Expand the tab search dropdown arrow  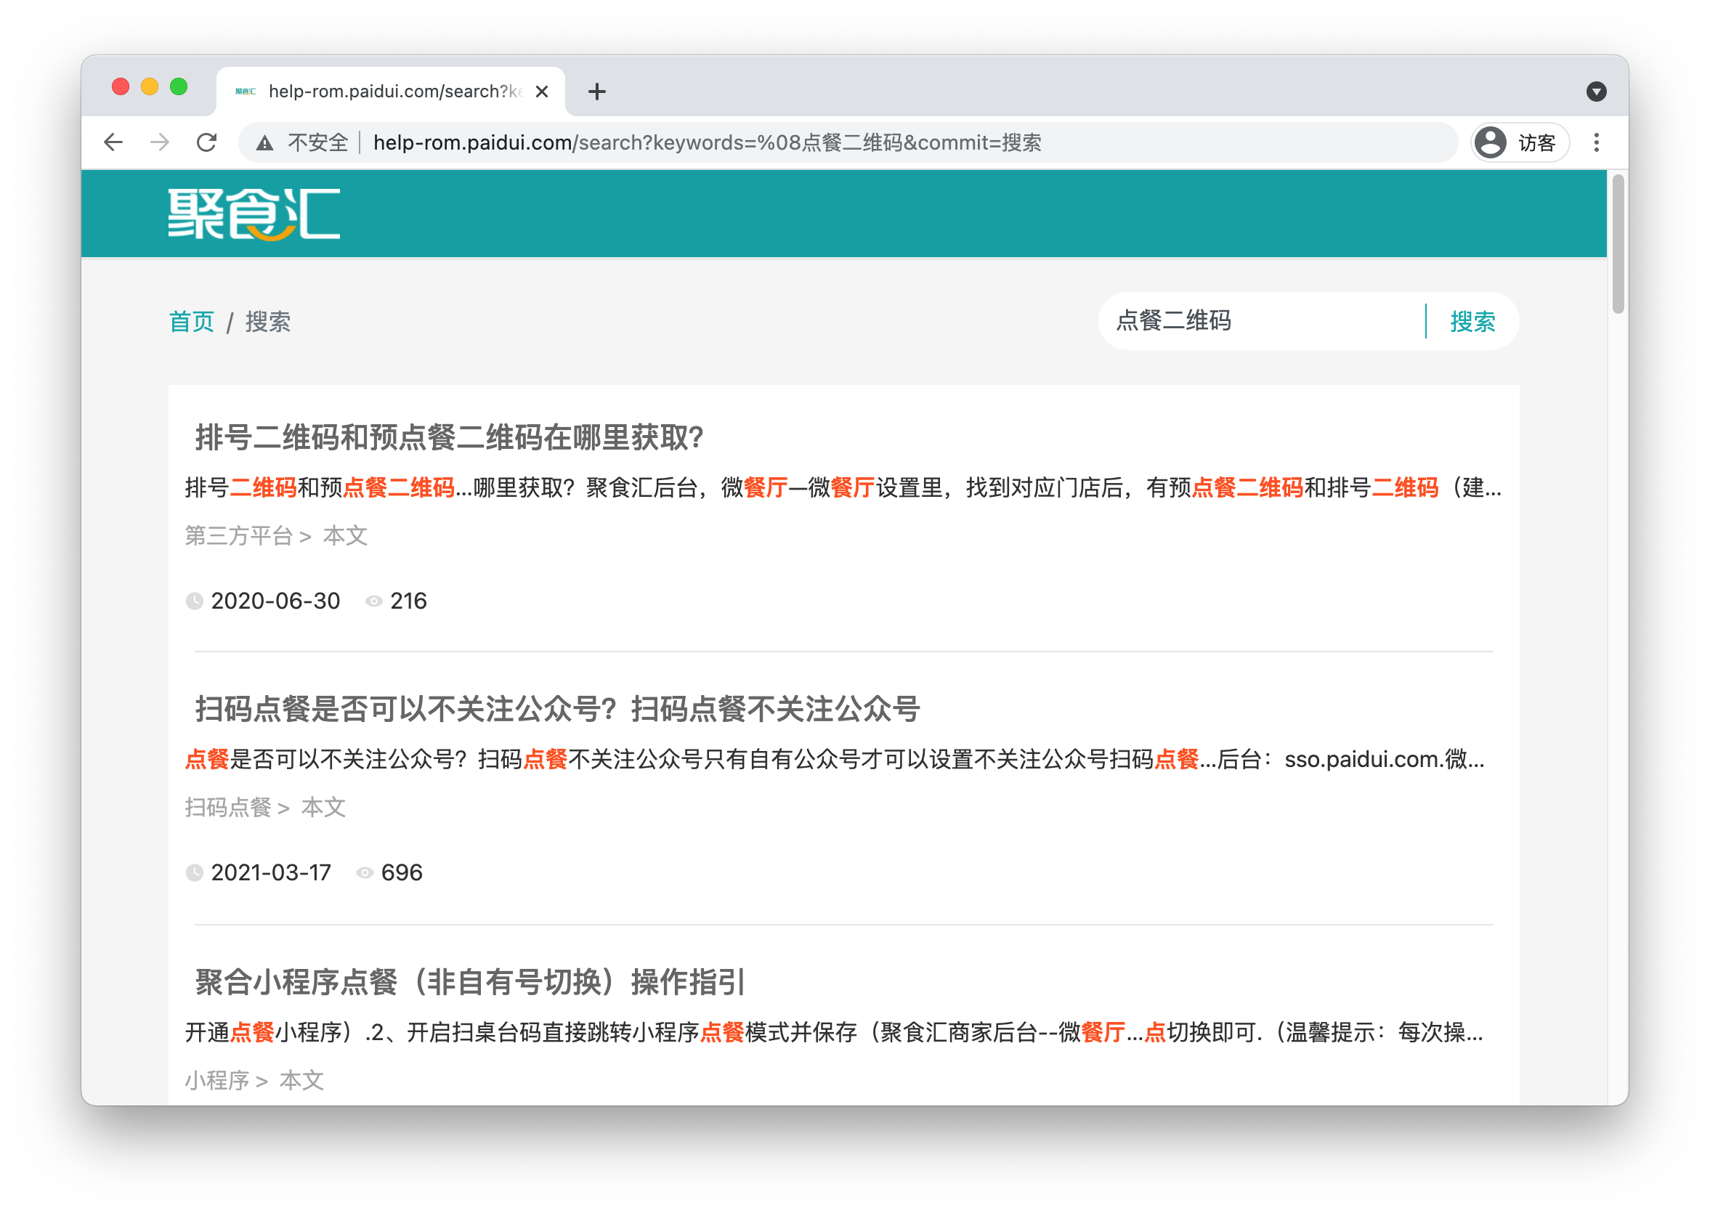click(x=1596, y=92)
